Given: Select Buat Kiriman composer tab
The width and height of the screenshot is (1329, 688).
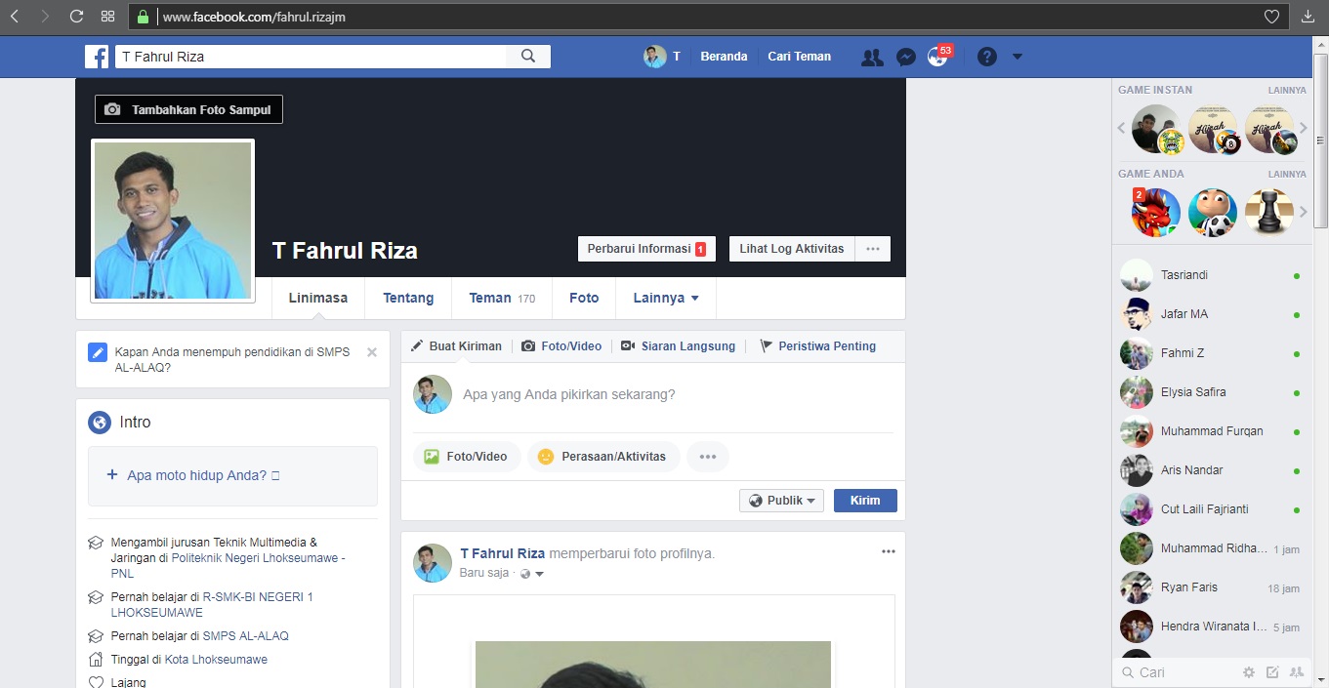Looking at the screenshot, I should [456, 346].
